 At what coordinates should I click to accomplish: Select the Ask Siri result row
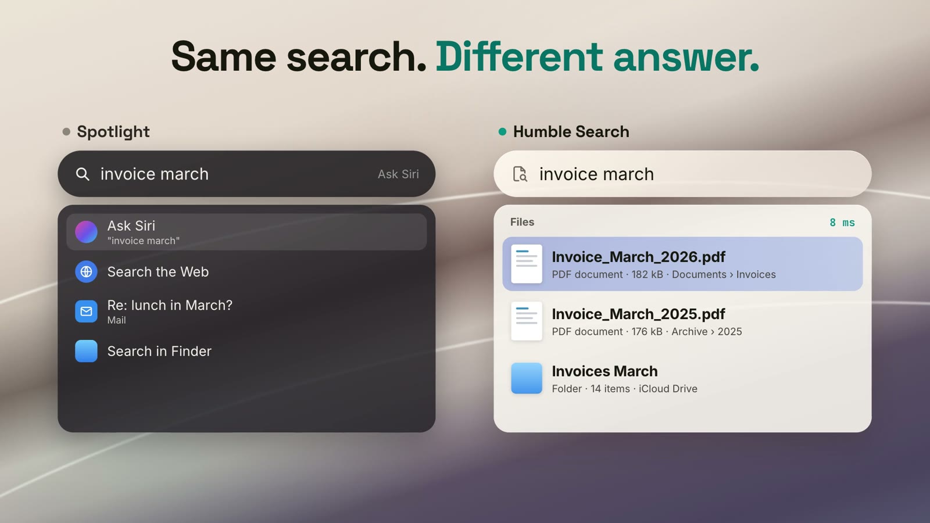(x=246, y=232)
